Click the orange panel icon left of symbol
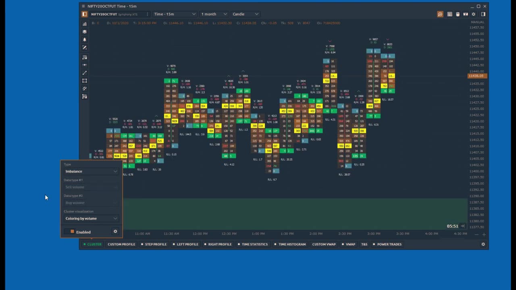 tap(85, 14)
